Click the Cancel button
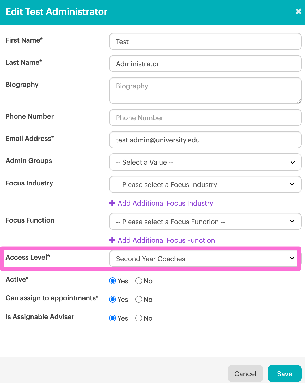 click(245, 374)
